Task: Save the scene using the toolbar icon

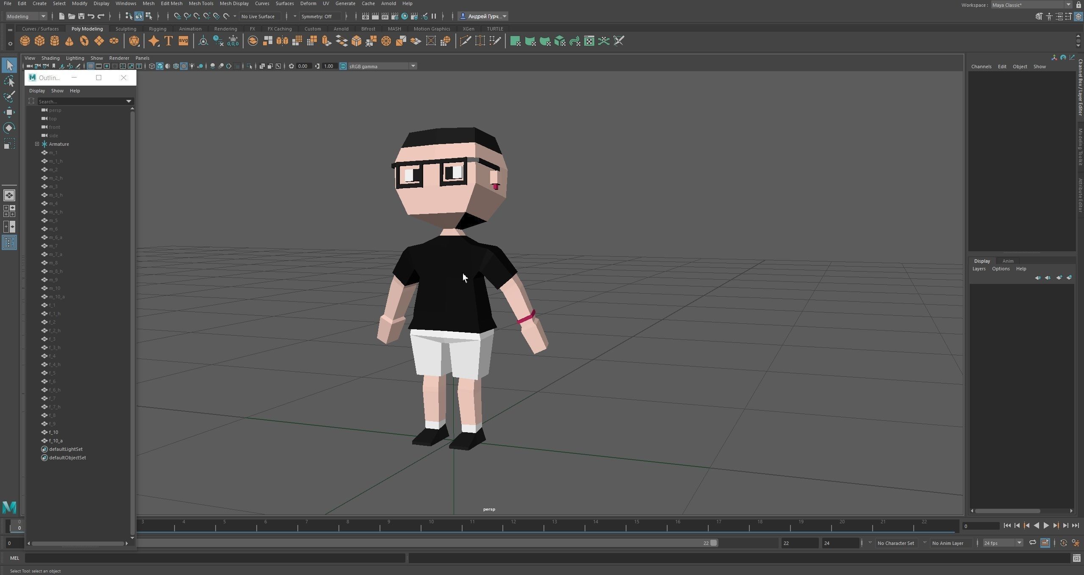Action: [81, 17]
